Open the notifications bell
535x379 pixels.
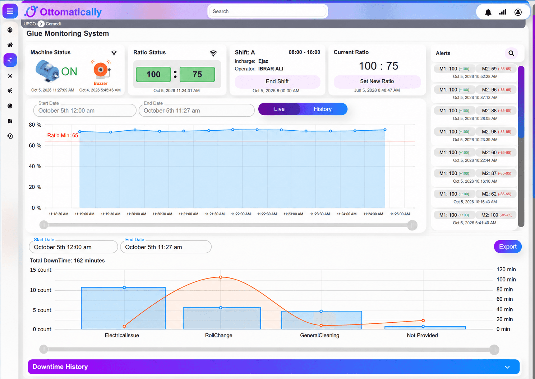coord(488,12)
